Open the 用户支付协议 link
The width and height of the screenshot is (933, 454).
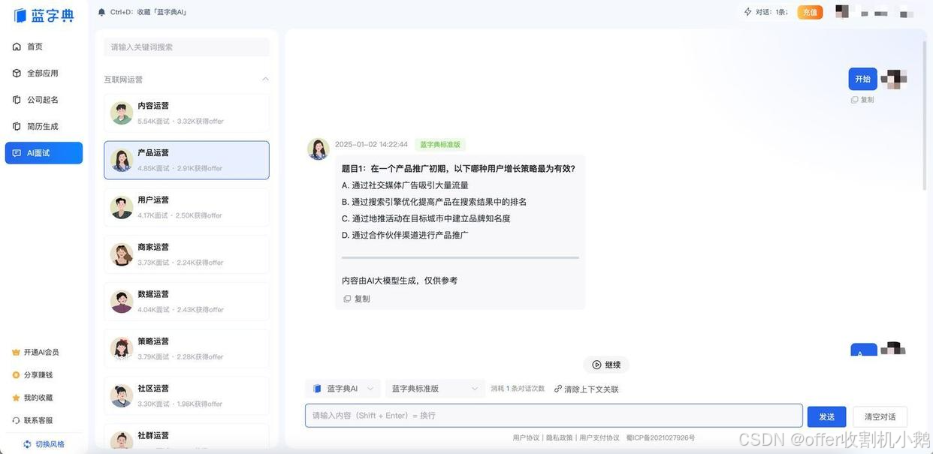[599, 437]
